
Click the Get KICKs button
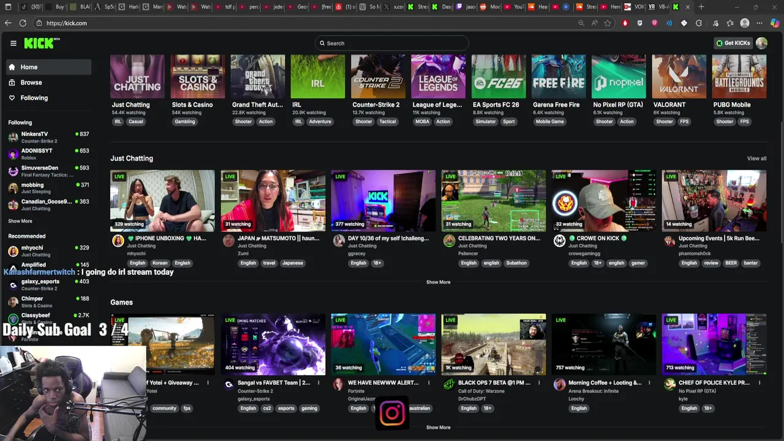click(x=733, y=43)
